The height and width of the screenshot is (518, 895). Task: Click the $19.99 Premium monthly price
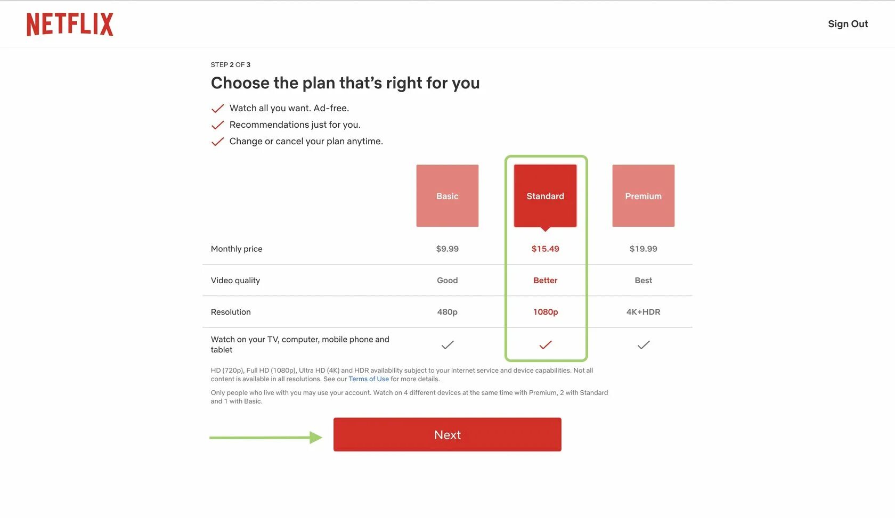point(644,249)
